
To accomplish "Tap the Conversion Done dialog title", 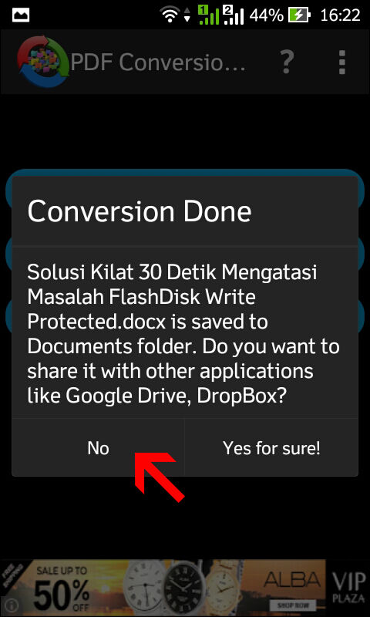I will [x=140, y=211].
